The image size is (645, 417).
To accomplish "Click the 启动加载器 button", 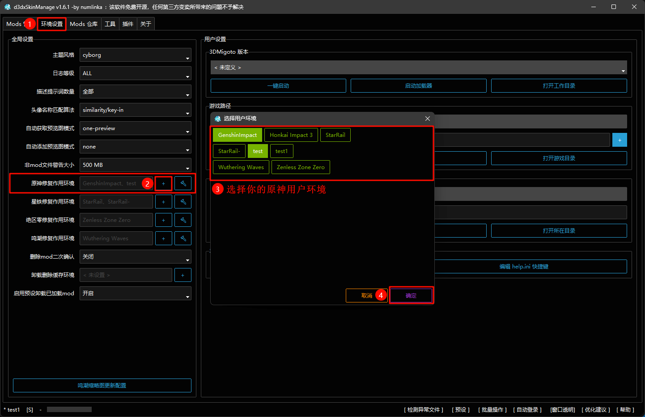I will pyautogui.click(x=419, y=85).
